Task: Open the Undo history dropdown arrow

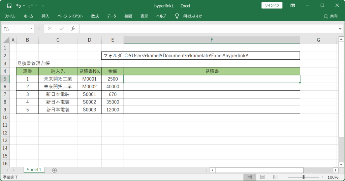Action: point(24,6)
